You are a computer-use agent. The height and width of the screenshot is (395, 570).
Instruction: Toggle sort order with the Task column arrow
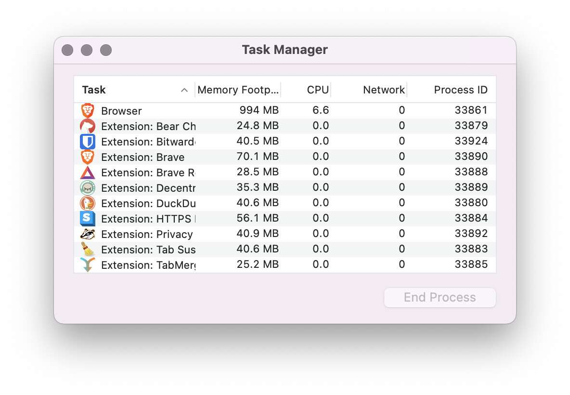(x=184, y=90)
